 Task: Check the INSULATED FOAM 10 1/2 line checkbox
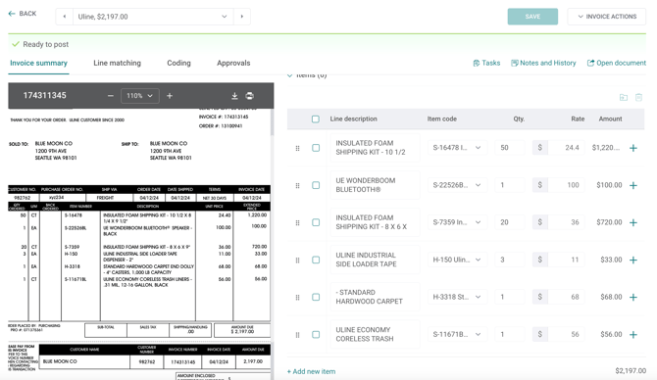click(316, 148)
